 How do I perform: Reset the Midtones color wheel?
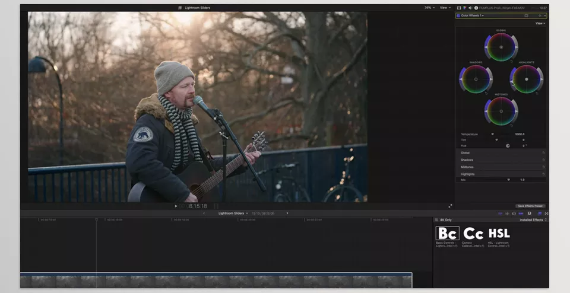(511, 125)
